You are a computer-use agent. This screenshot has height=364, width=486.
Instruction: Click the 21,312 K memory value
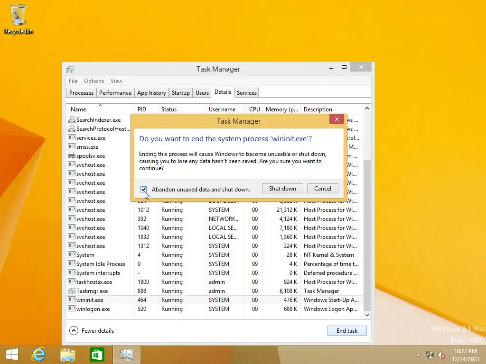click(287, 210)
